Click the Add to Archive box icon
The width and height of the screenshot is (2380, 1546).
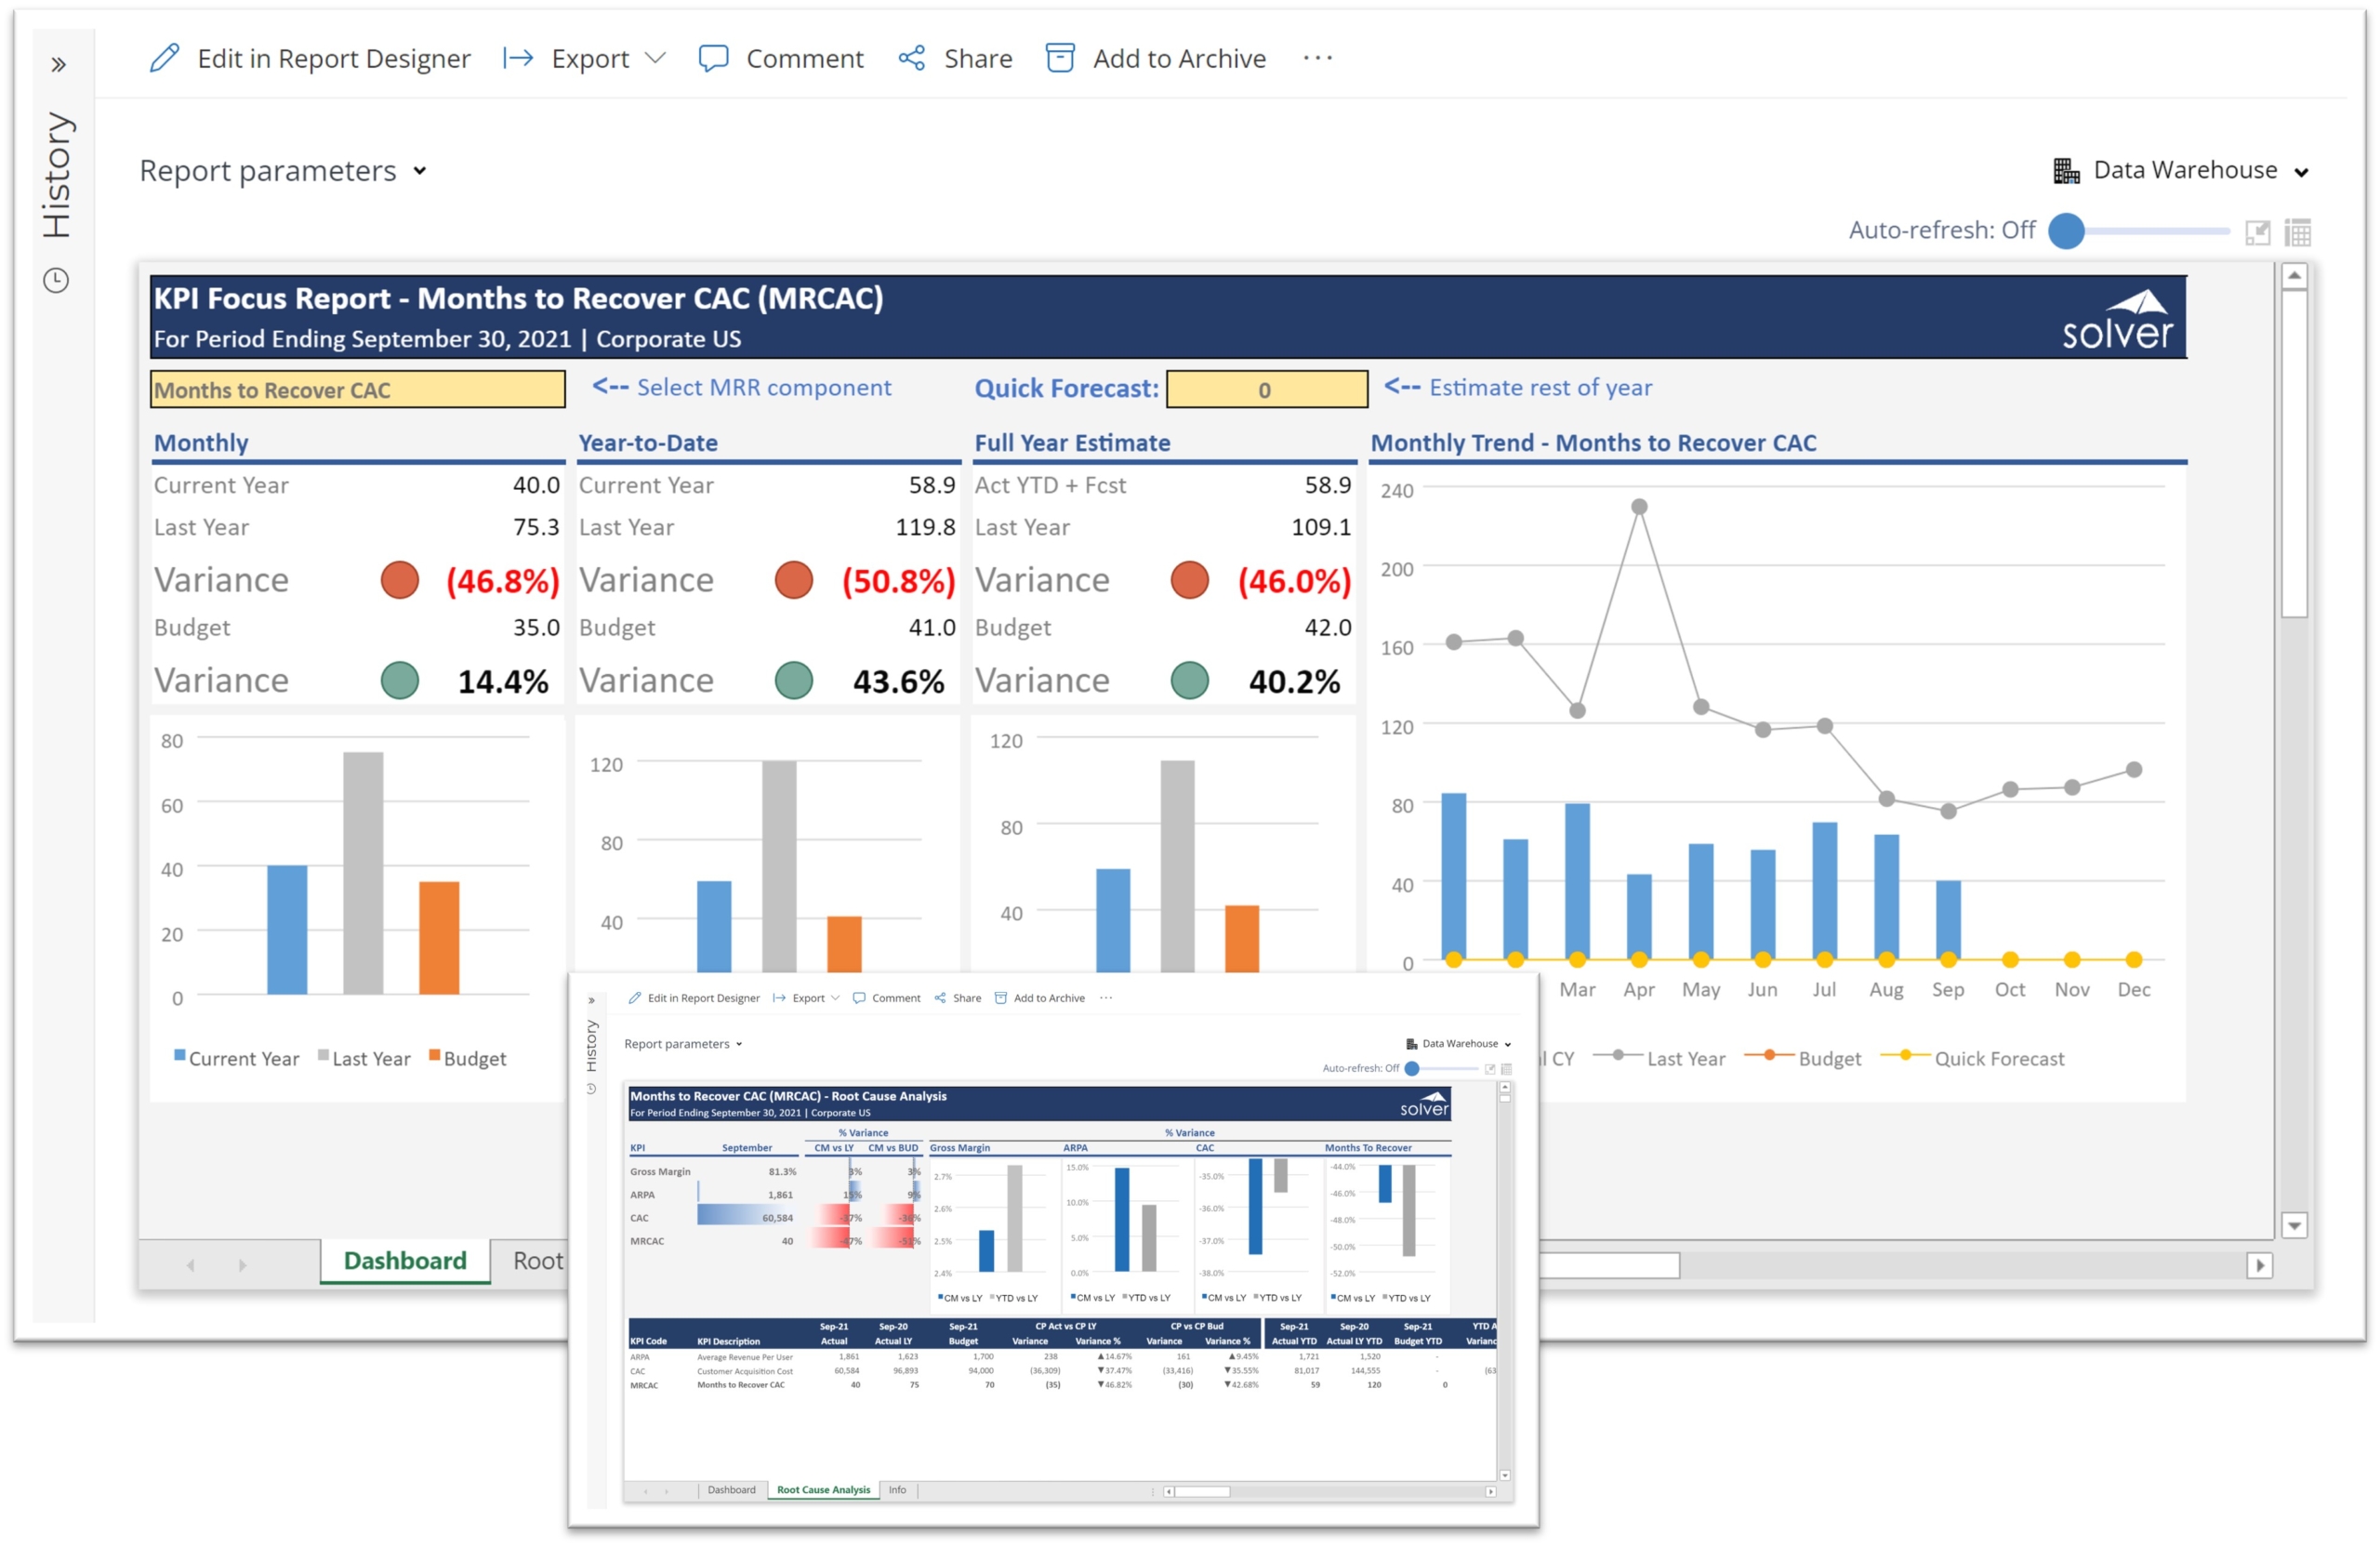[1060, 58]
